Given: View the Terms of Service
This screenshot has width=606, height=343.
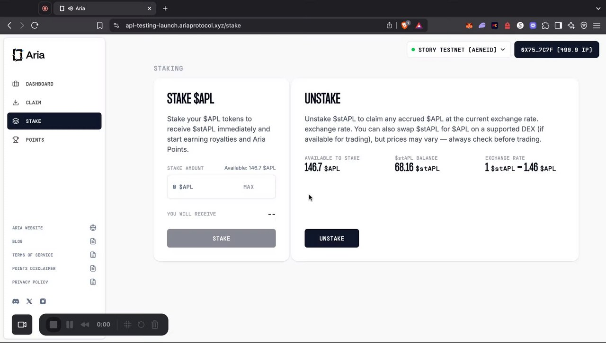Looking at the screenshot, I should tap(54, 255).
